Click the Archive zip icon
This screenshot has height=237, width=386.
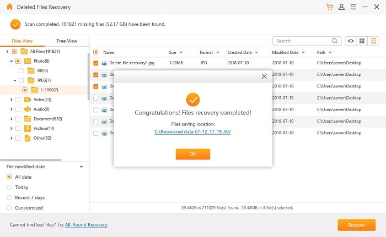[x=28, y=128]
